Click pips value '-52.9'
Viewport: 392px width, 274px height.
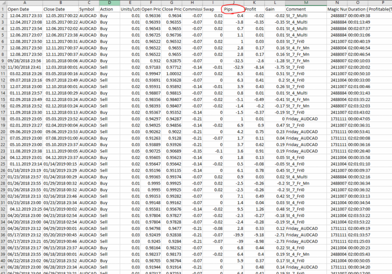(238, 67)
